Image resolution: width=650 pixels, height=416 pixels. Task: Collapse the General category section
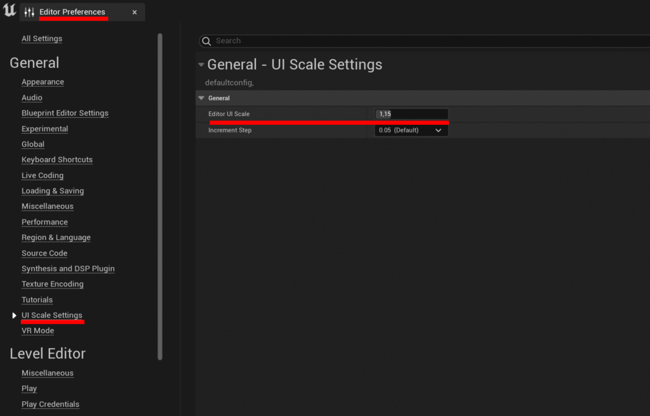(x=201, y=98)
